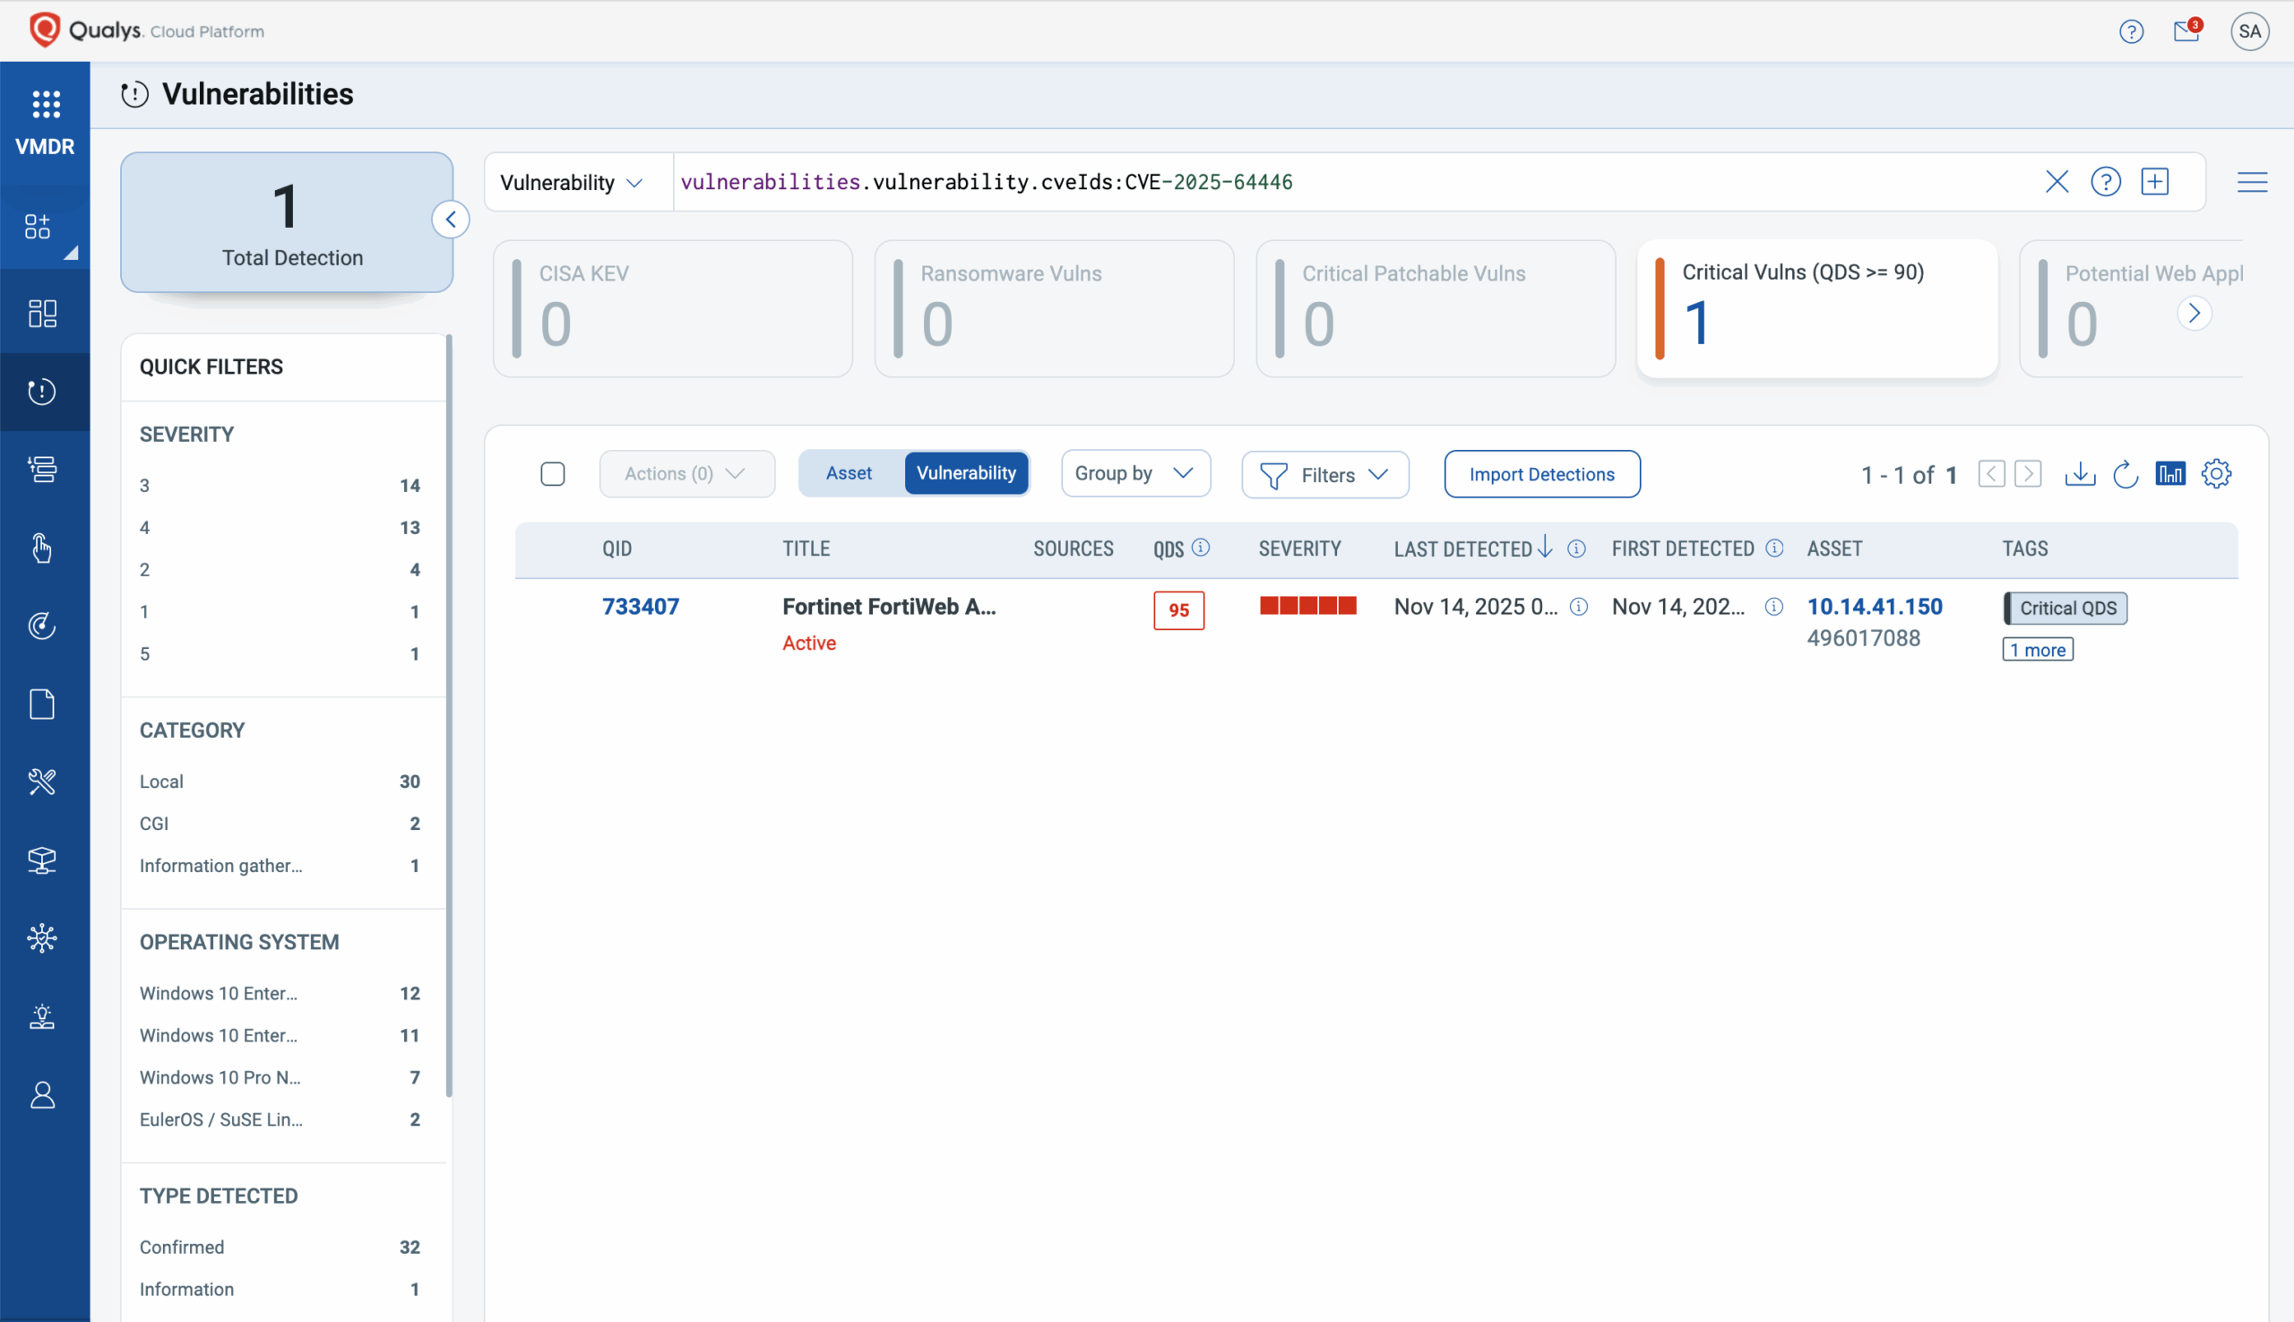Open the hamburger menu beside search
This screenshot has height=1322, width=2294.
(x=2251, y=182)
